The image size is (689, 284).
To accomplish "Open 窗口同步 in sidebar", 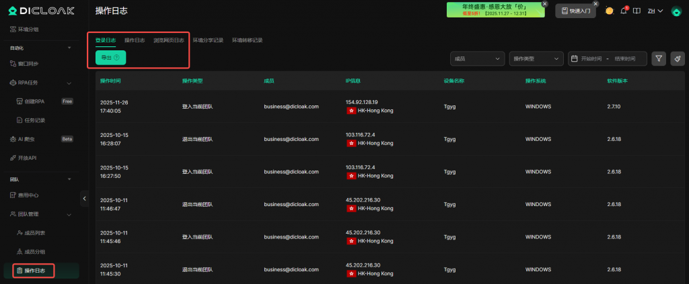I will pos(24,64).
